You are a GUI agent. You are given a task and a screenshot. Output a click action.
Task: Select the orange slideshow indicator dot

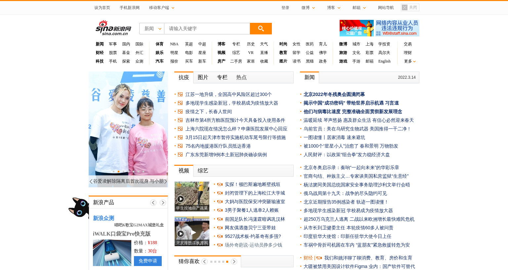click(x=118, y=171)
